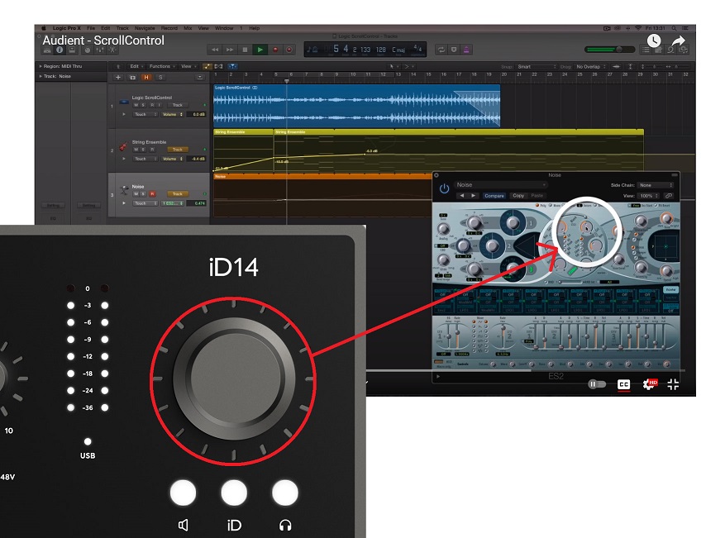This screenshot has height=538, width=725.
Task: Open the Help menu
Action: (255, 28)
